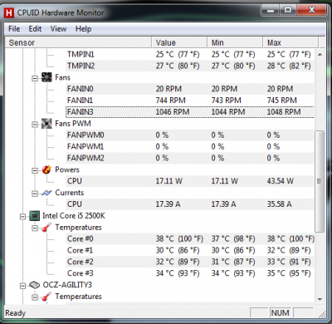Open the File menu
332x324 pixels.
point(14,29)
